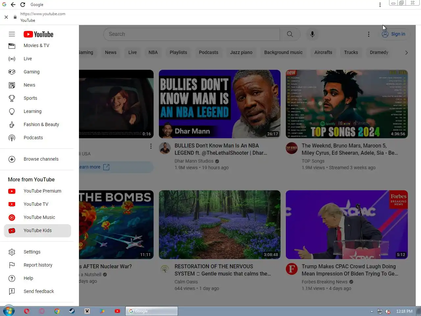Click the Podcasts icon in sidebar
This screenshot has width=421, height=316.
(x=12, y=138)
